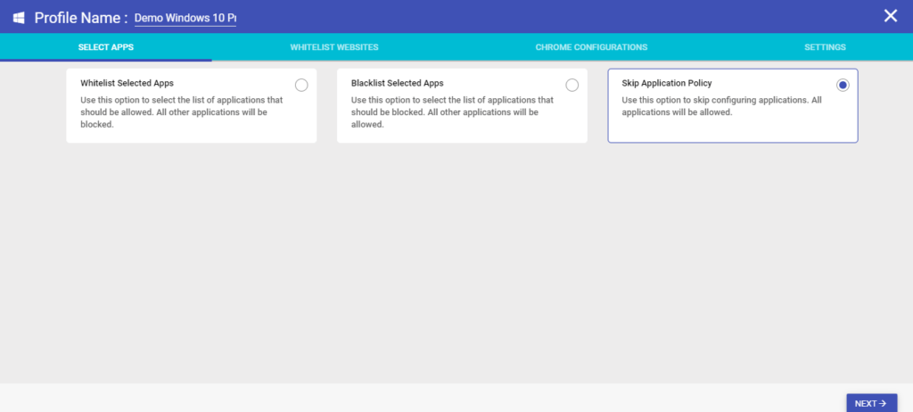Open the Whitelist Websites tab

[x=334, y=47]
